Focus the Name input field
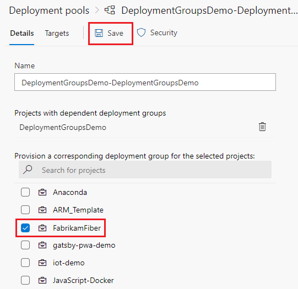The height and width of the screenshot is (289, 298). (x=145, y=82)
